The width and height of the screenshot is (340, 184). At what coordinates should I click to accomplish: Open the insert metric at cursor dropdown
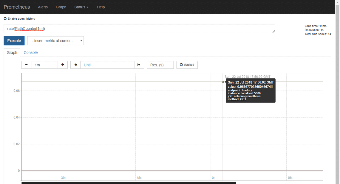pos(55,40)
